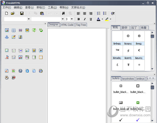Insert bulleted list
This screenshot has height=123, width=157.
105,13
